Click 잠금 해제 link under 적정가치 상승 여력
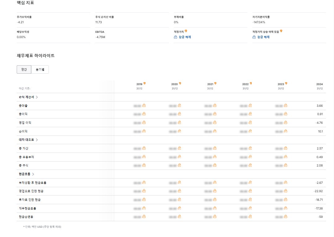334x237 pixels. [x=263, y=37]
